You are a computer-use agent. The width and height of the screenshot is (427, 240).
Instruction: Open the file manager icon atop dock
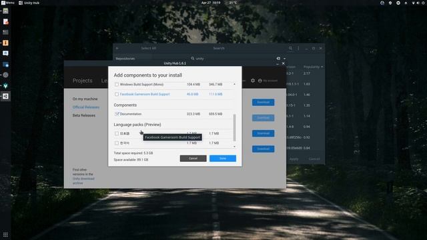(x=5, y=11)
